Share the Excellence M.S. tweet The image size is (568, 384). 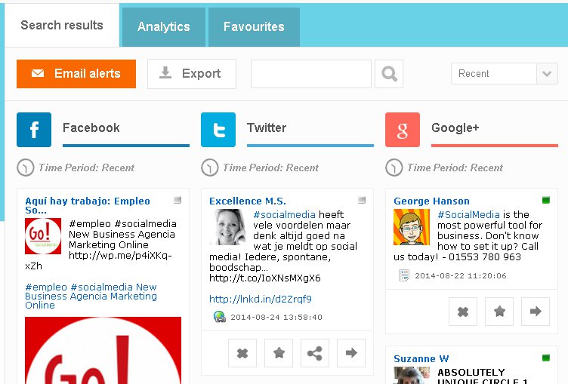tap(315, 353)
